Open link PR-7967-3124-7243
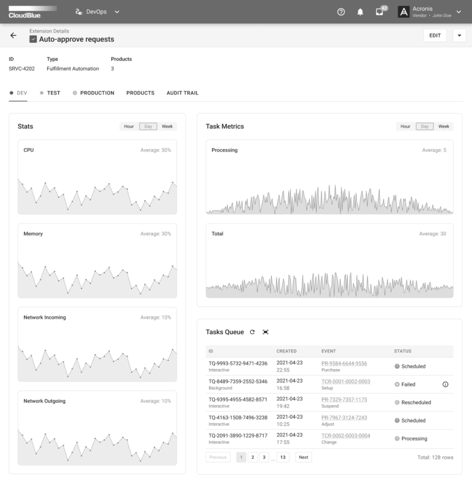Viewport: 472px width, 479px height. [344, 418]
